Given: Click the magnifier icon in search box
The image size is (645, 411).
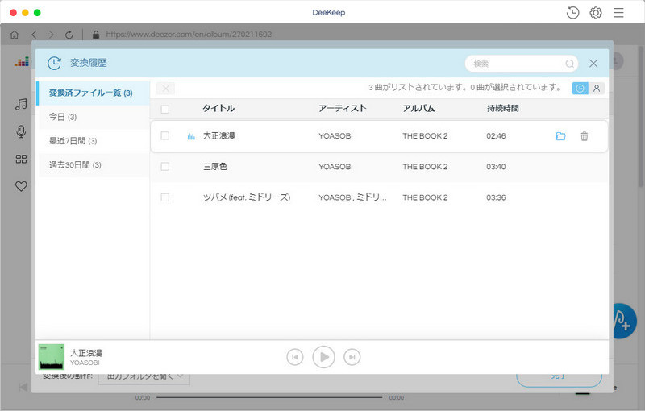Looking at the screenshot, I should [x=569, y=64].
